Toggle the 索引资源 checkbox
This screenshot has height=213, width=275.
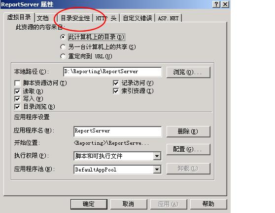116,91
